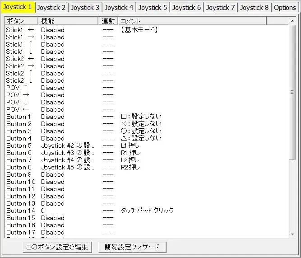This screenshot has width=301, height=258.
Task: Select the Stick1 left arrow row
Action: click(146, 30)
